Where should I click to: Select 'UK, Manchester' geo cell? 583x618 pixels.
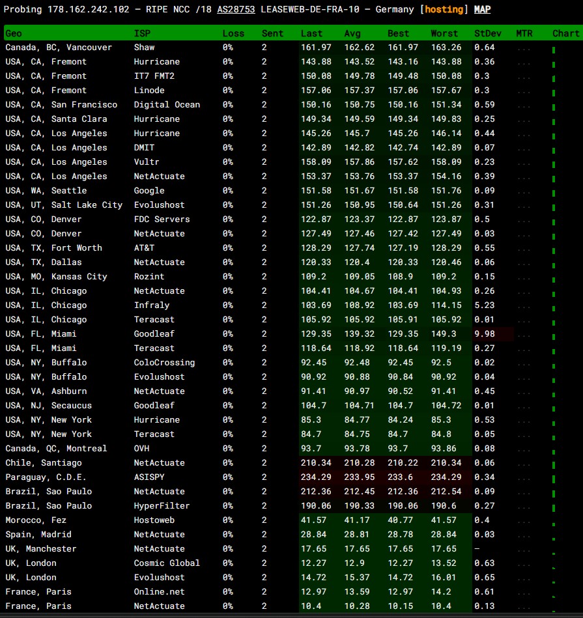pos(40,548)
